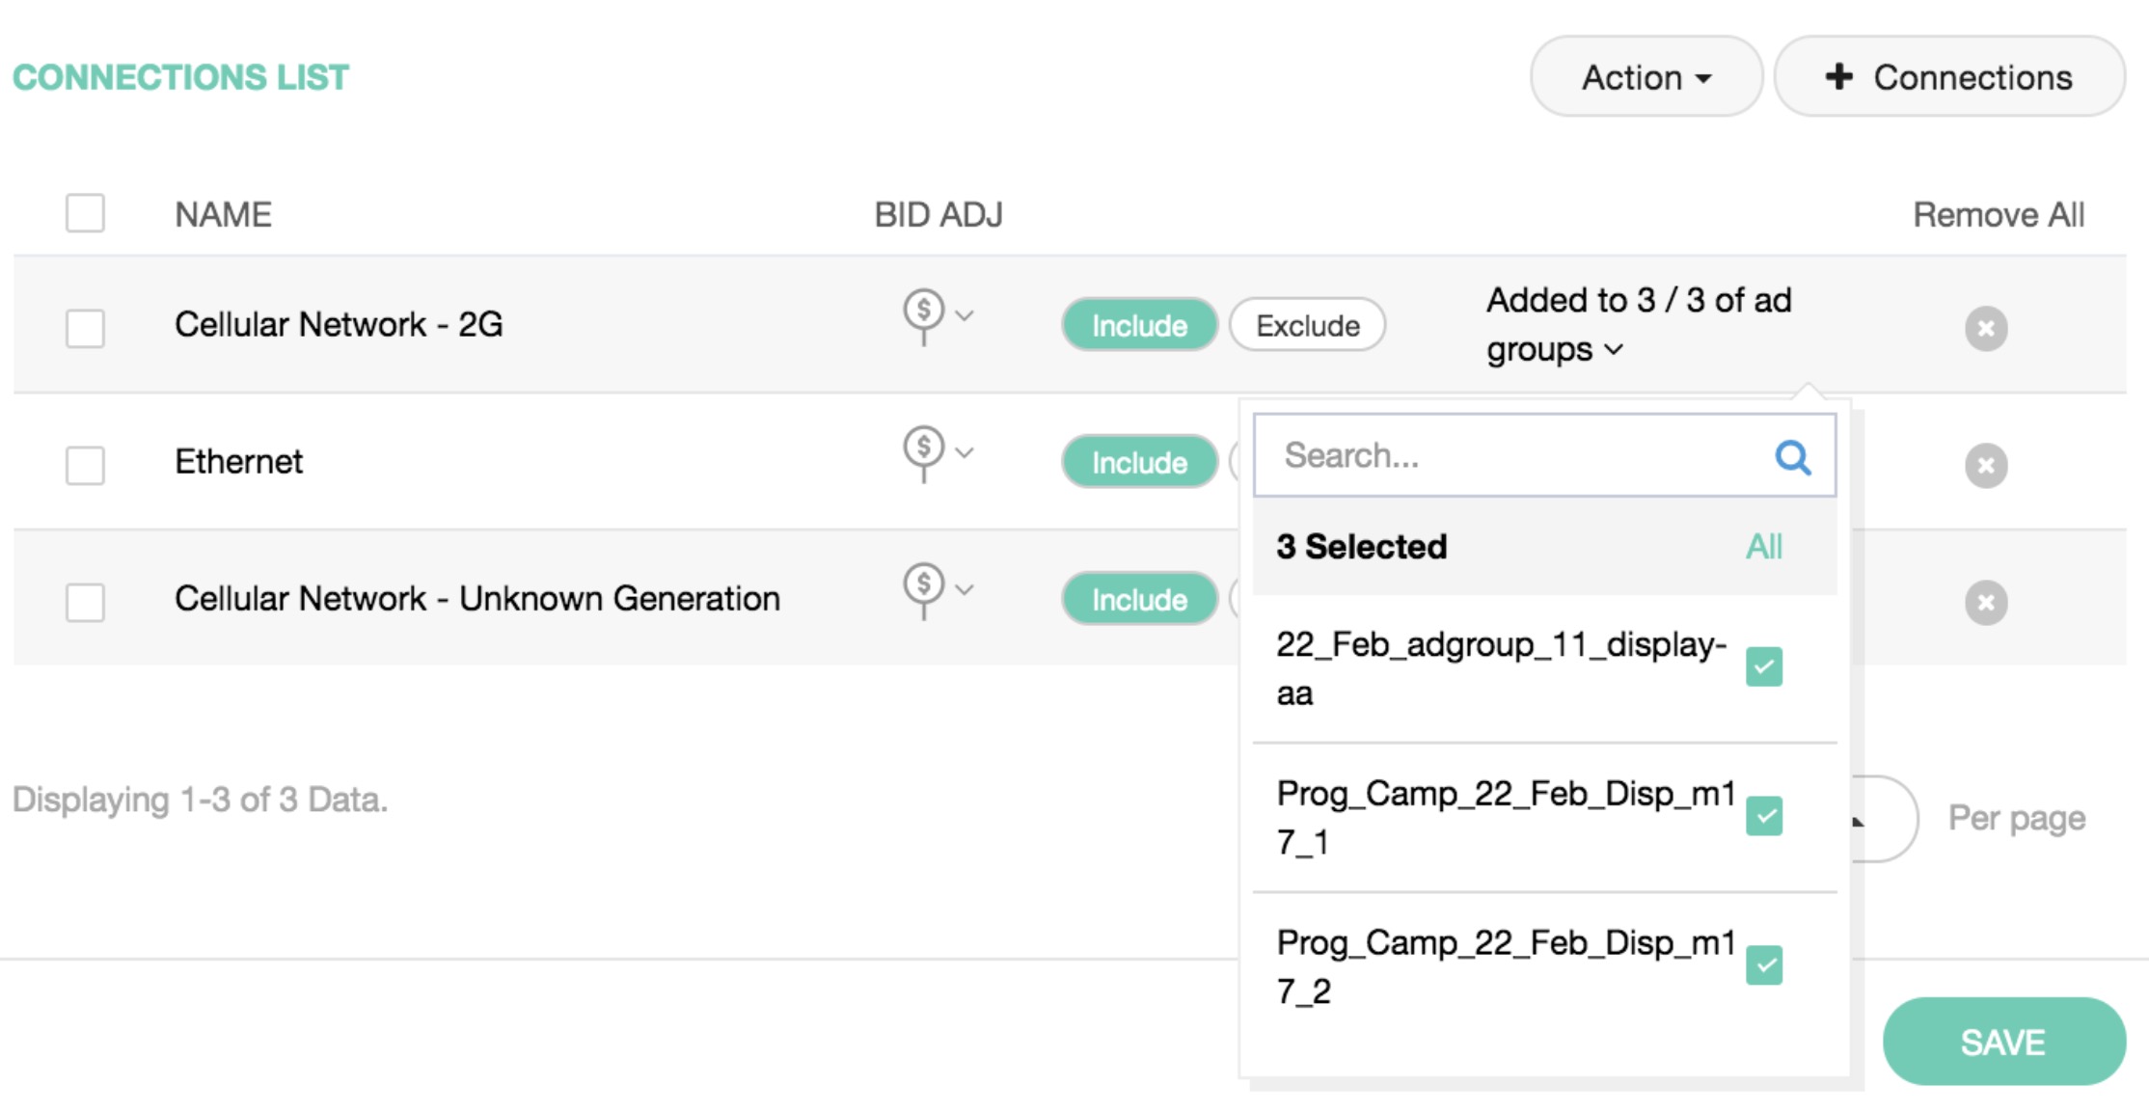Click the Remove All link
This screenshot has height=1113, width=2149.
pyautogui.click(x=1998, y=214)
